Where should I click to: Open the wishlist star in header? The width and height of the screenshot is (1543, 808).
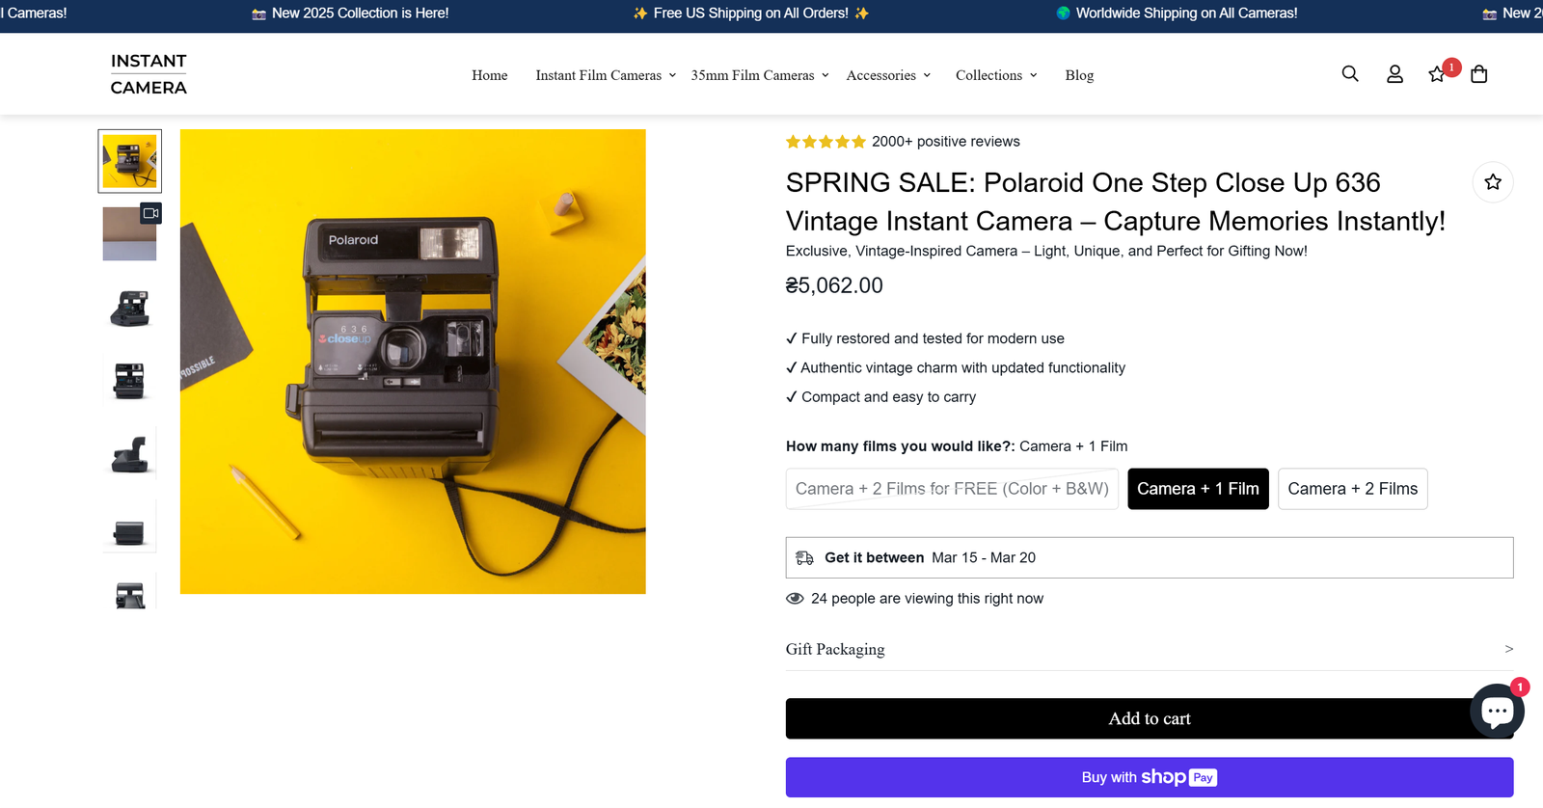(1437, 74)
